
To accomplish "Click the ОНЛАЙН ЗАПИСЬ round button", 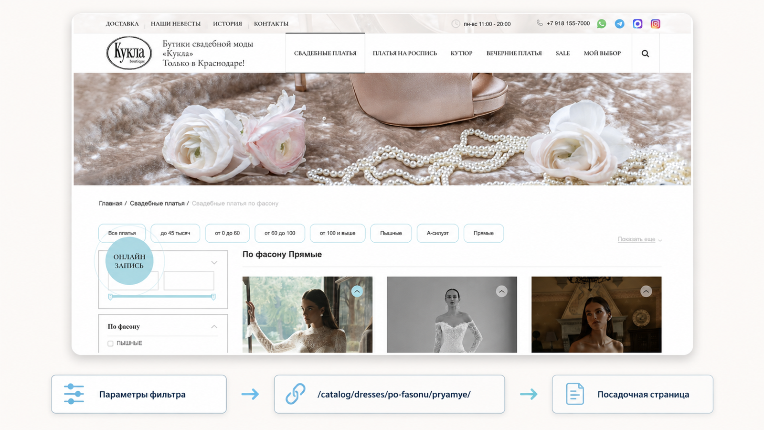I will 129,261.
